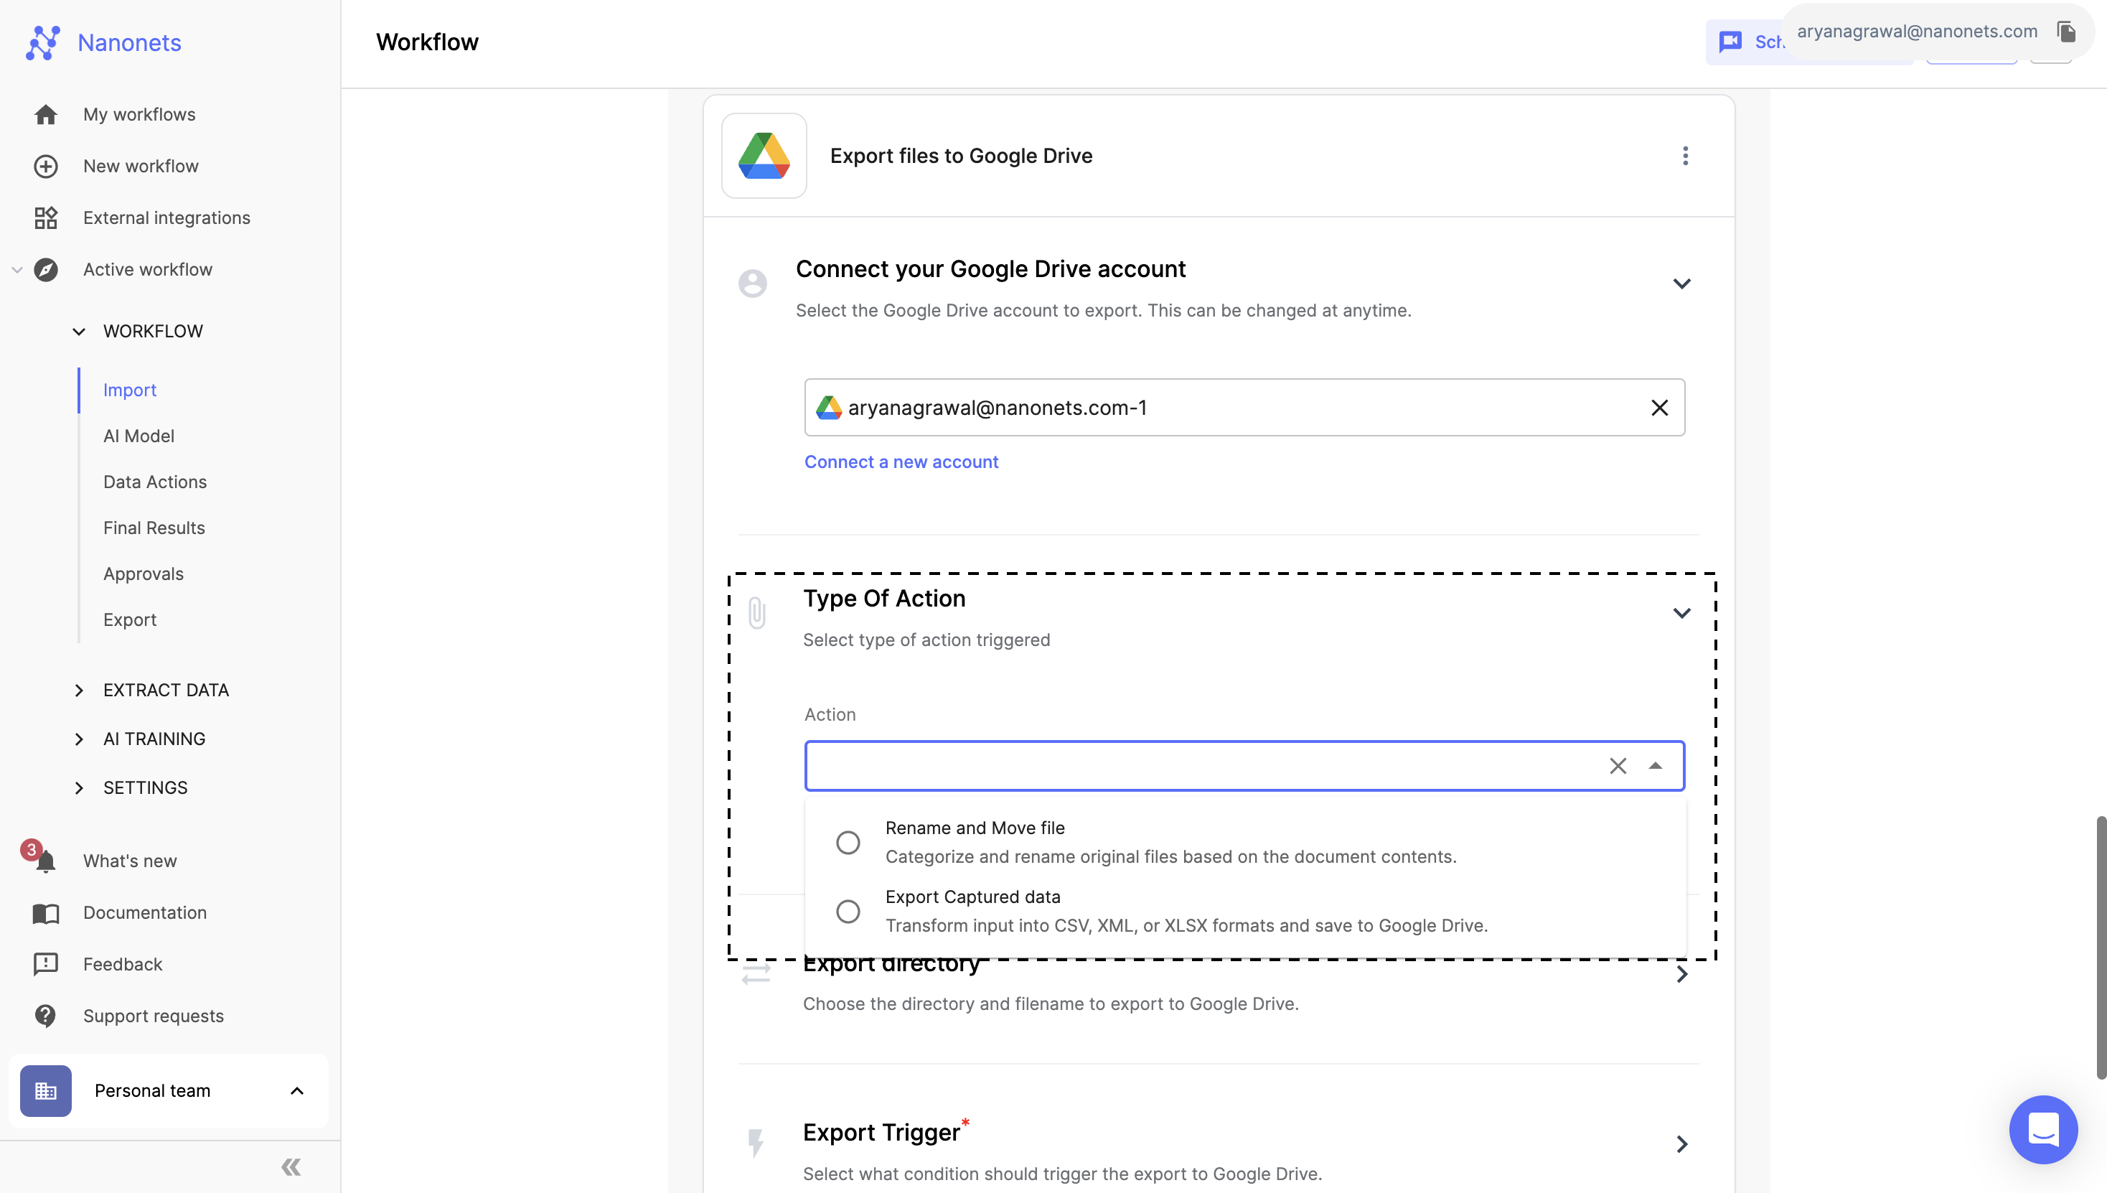Click Nanonets brand name
The height and width of the screenshot is (1193, 2107).
pyautogui.click(x=129, y=42)
